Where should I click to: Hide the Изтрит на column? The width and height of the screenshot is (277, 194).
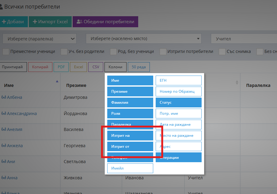pos(130,136)
